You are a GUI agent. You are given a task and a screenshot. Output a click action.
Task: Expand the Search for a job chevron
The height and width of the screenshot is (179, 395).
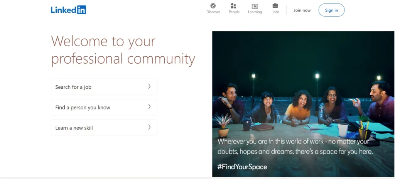point(149,86)
